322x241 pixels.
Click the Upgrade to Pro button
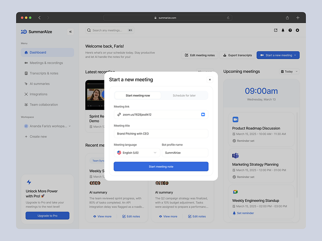pos(47,216)
